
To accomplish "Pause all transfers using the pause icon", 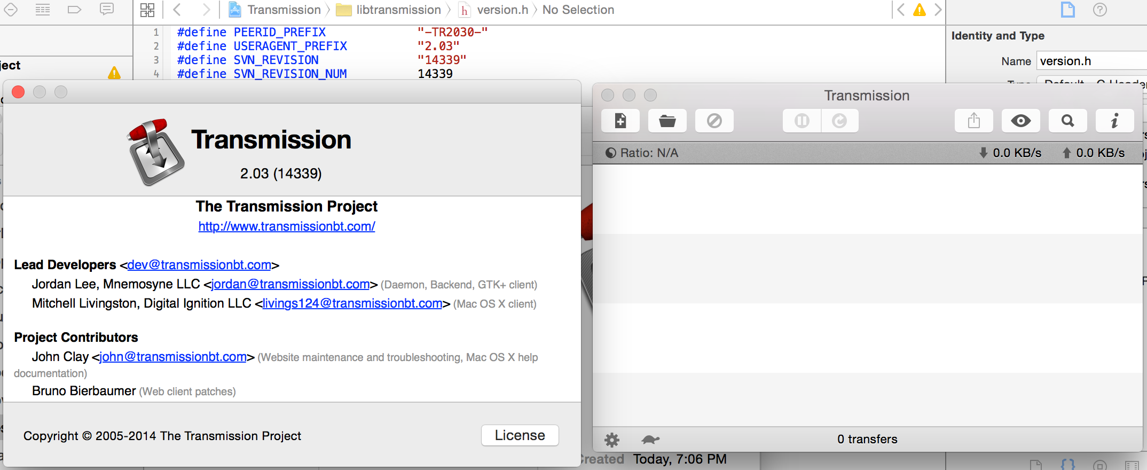I will (802, 121).
